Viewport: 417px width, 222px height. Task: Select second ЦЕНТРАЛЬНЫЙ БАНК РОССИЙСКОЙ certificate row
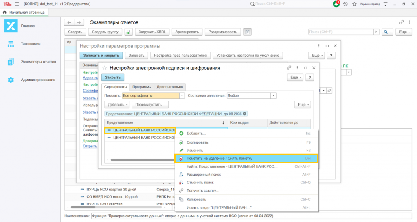point(140,138)
